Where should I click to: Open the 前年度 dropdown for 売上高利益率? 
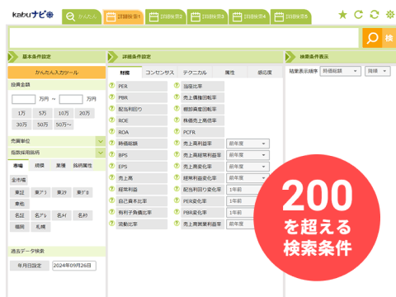pyautogui.click(x=247, y=144)
